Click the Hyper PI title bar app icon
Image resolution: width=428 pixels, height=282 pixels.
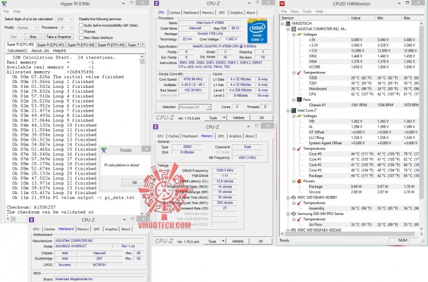pos(4,4)
